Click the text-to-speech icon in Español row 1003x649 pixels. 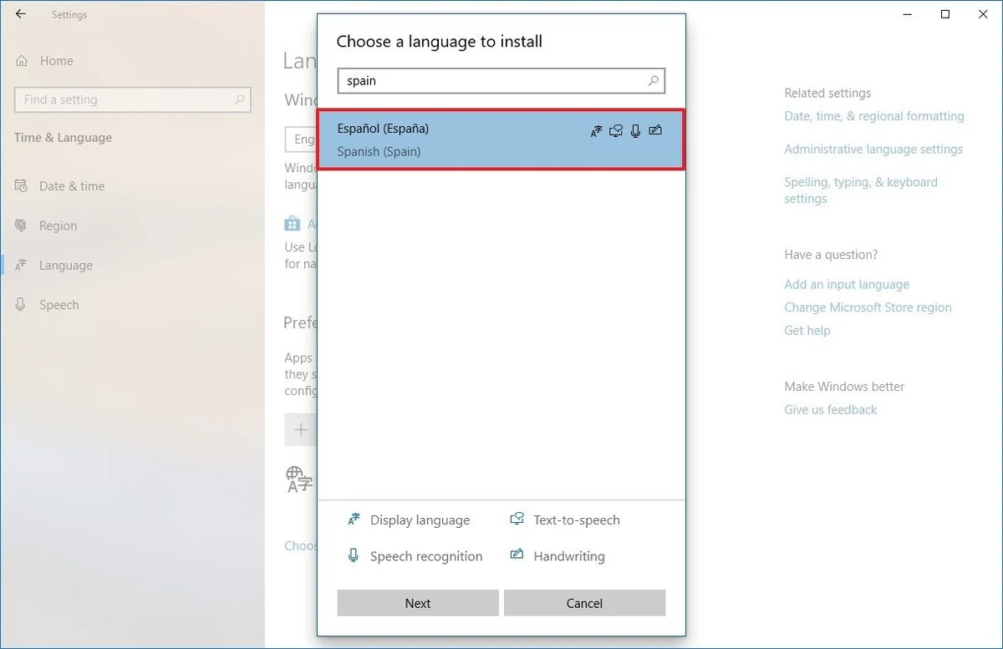[x=616, y=130]
